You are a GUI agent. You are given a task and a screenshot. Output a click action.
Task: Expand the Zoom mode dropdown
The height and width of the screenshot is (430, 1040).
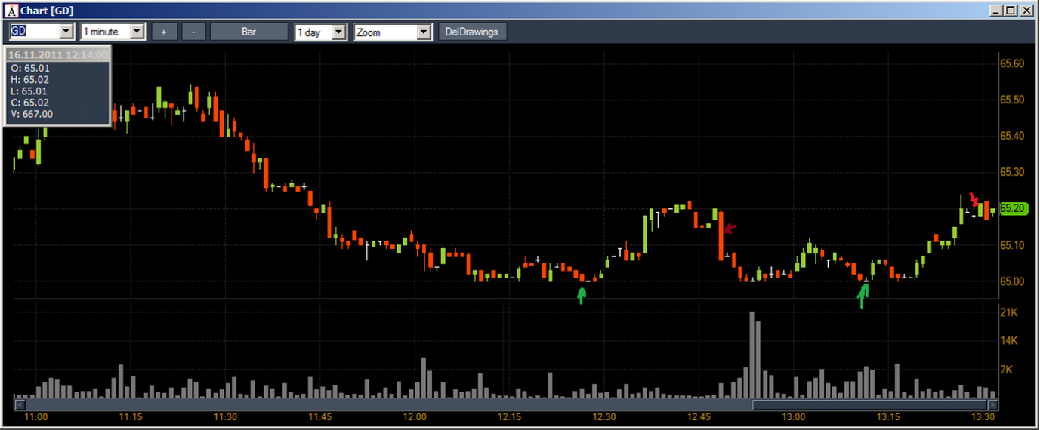point(423,32)
